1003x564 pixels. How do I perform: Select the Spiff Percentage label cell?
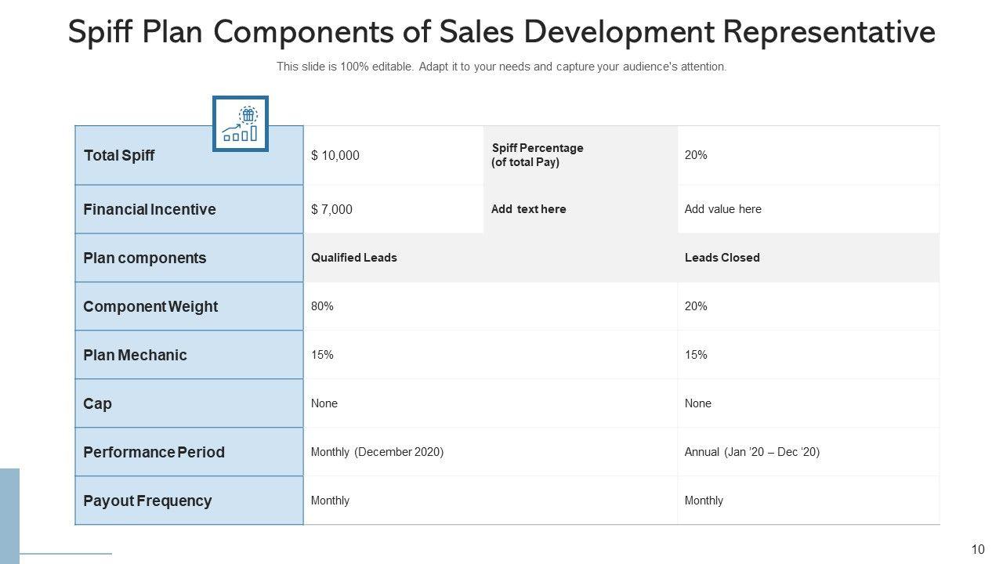[538, 155]
